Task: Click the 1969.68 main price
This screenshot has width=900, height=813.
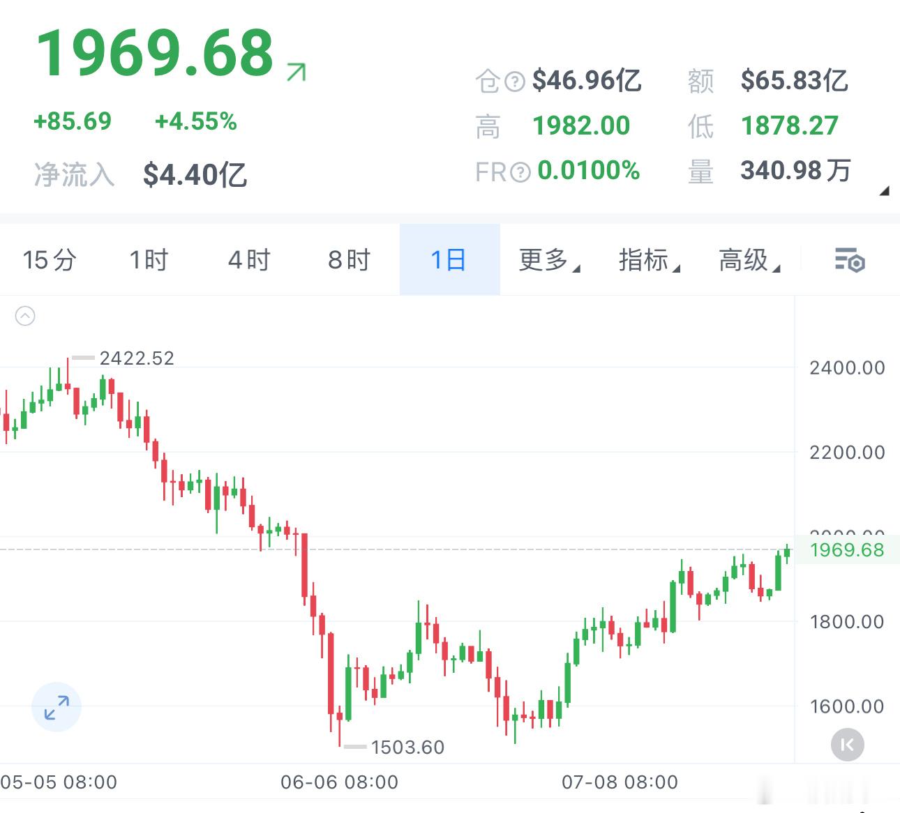Action: (x=155, y=53)
